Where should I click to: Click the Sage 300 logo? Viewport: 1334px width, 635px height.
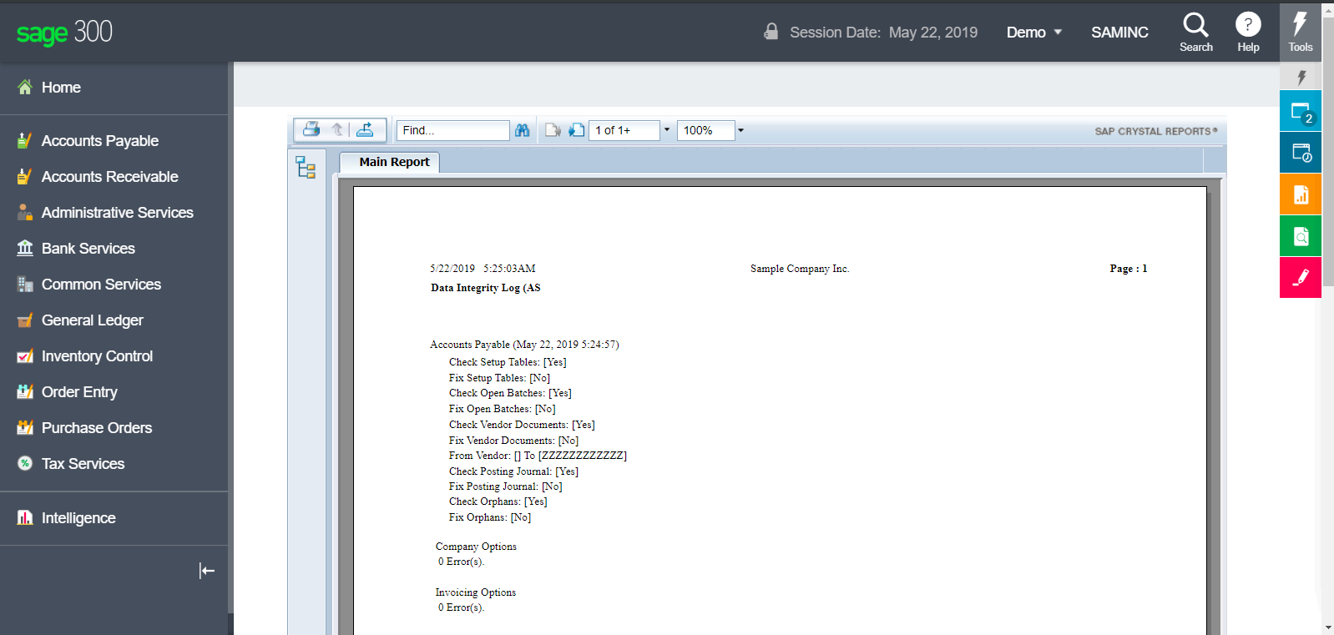coord(64,33)
